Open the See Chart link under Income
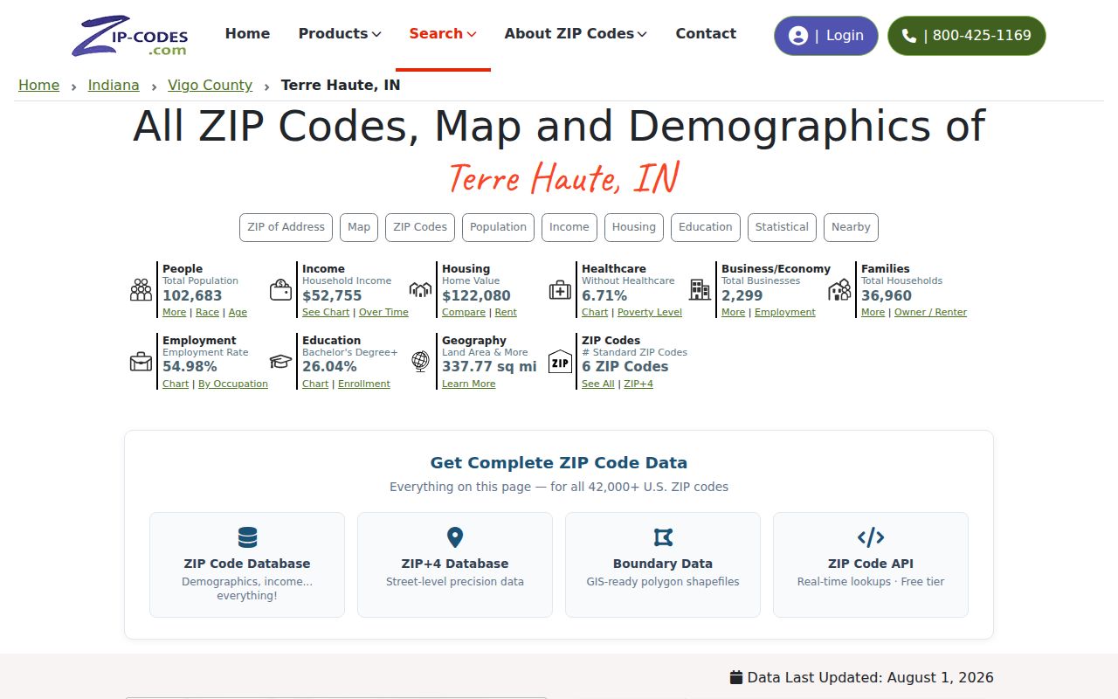 [326, 312]
